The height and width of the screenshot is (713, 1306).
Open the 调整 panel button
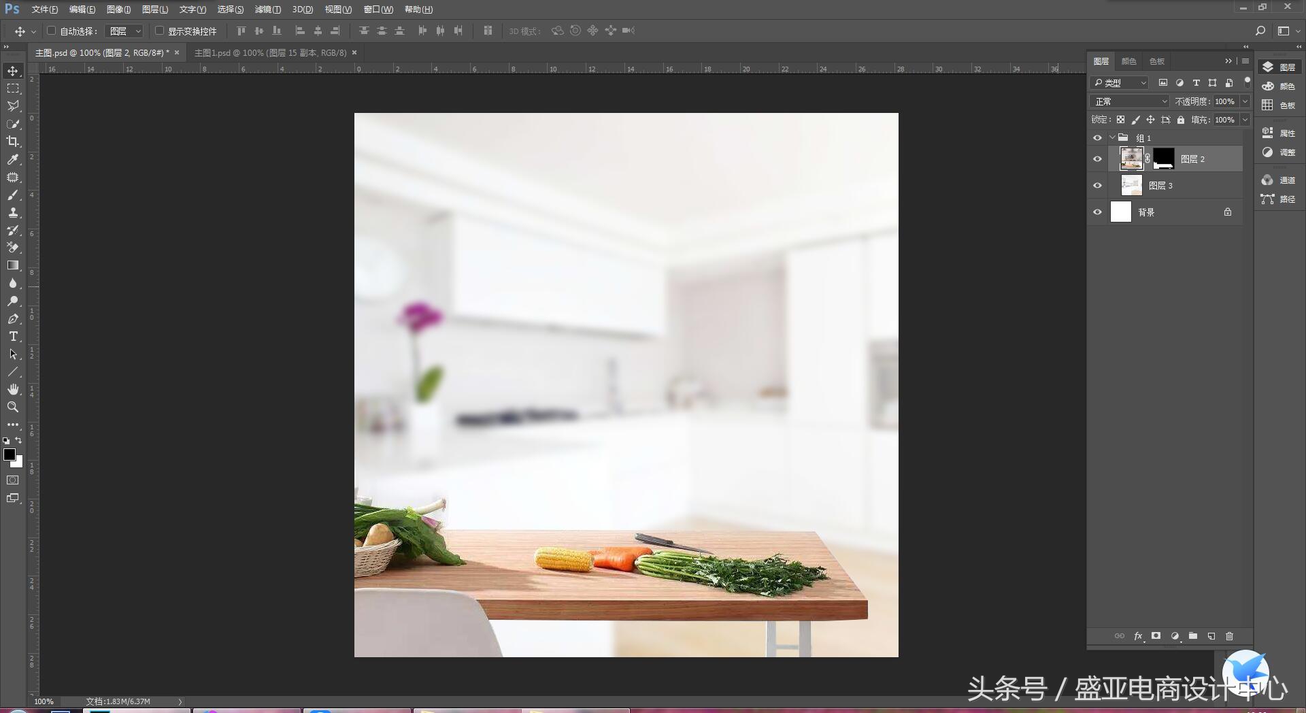(x=1279, y=152)
